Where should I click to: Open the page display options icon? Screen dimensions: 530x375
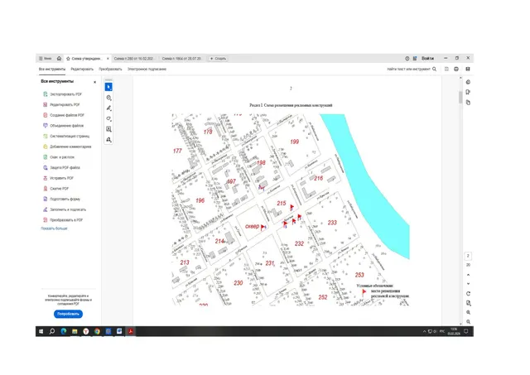[468, 303]
